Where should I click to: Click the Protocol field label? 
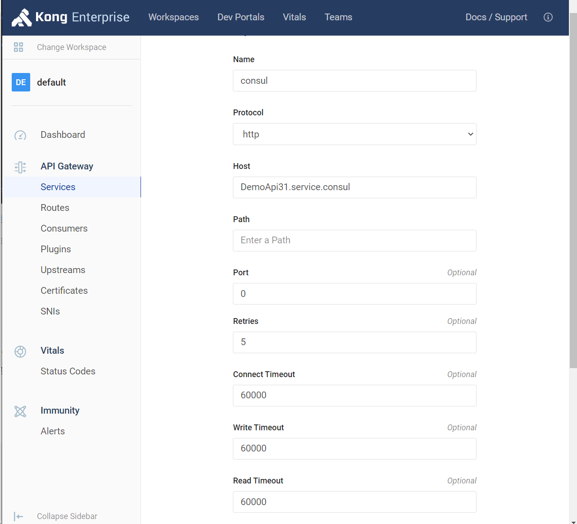click(x=248, y=113)
